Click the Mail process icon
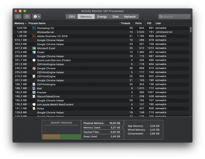 pyautogui.click(x=34, y=88)
